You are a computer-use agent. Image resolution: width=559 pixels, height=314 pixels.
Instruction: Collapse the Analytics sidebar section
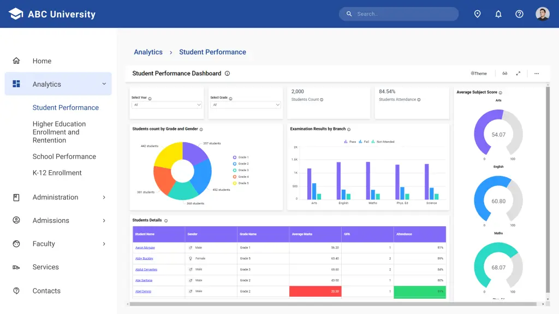coord(103,84)
